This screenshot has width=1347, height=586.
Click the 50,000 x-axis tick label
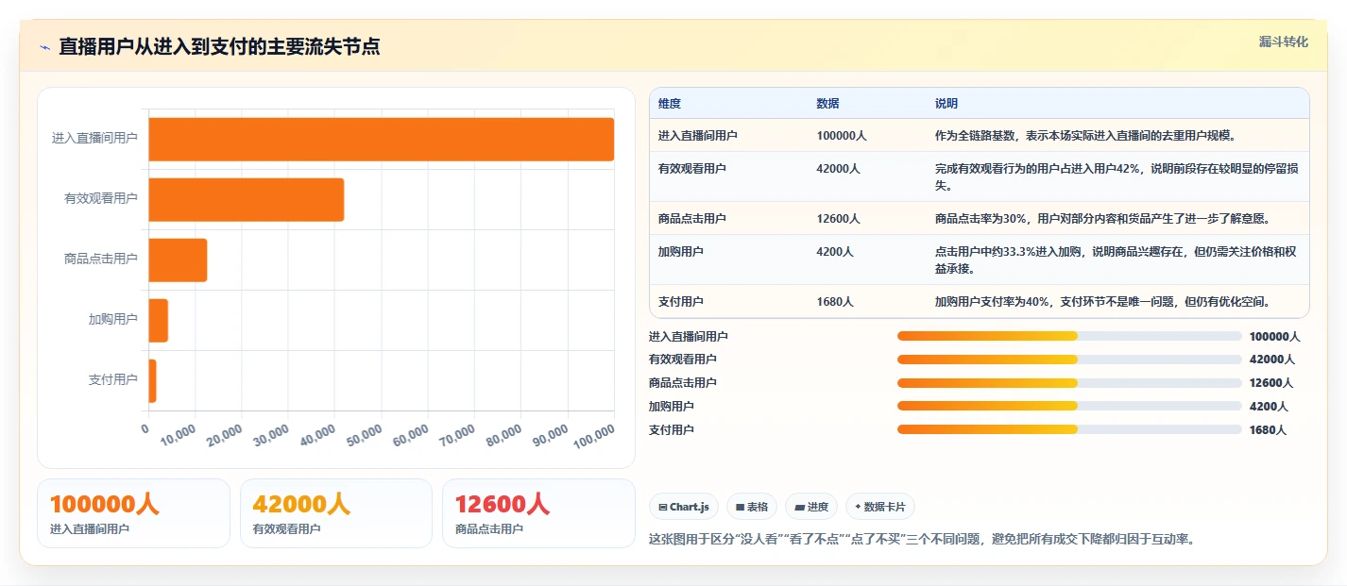(x=365, y=434)
